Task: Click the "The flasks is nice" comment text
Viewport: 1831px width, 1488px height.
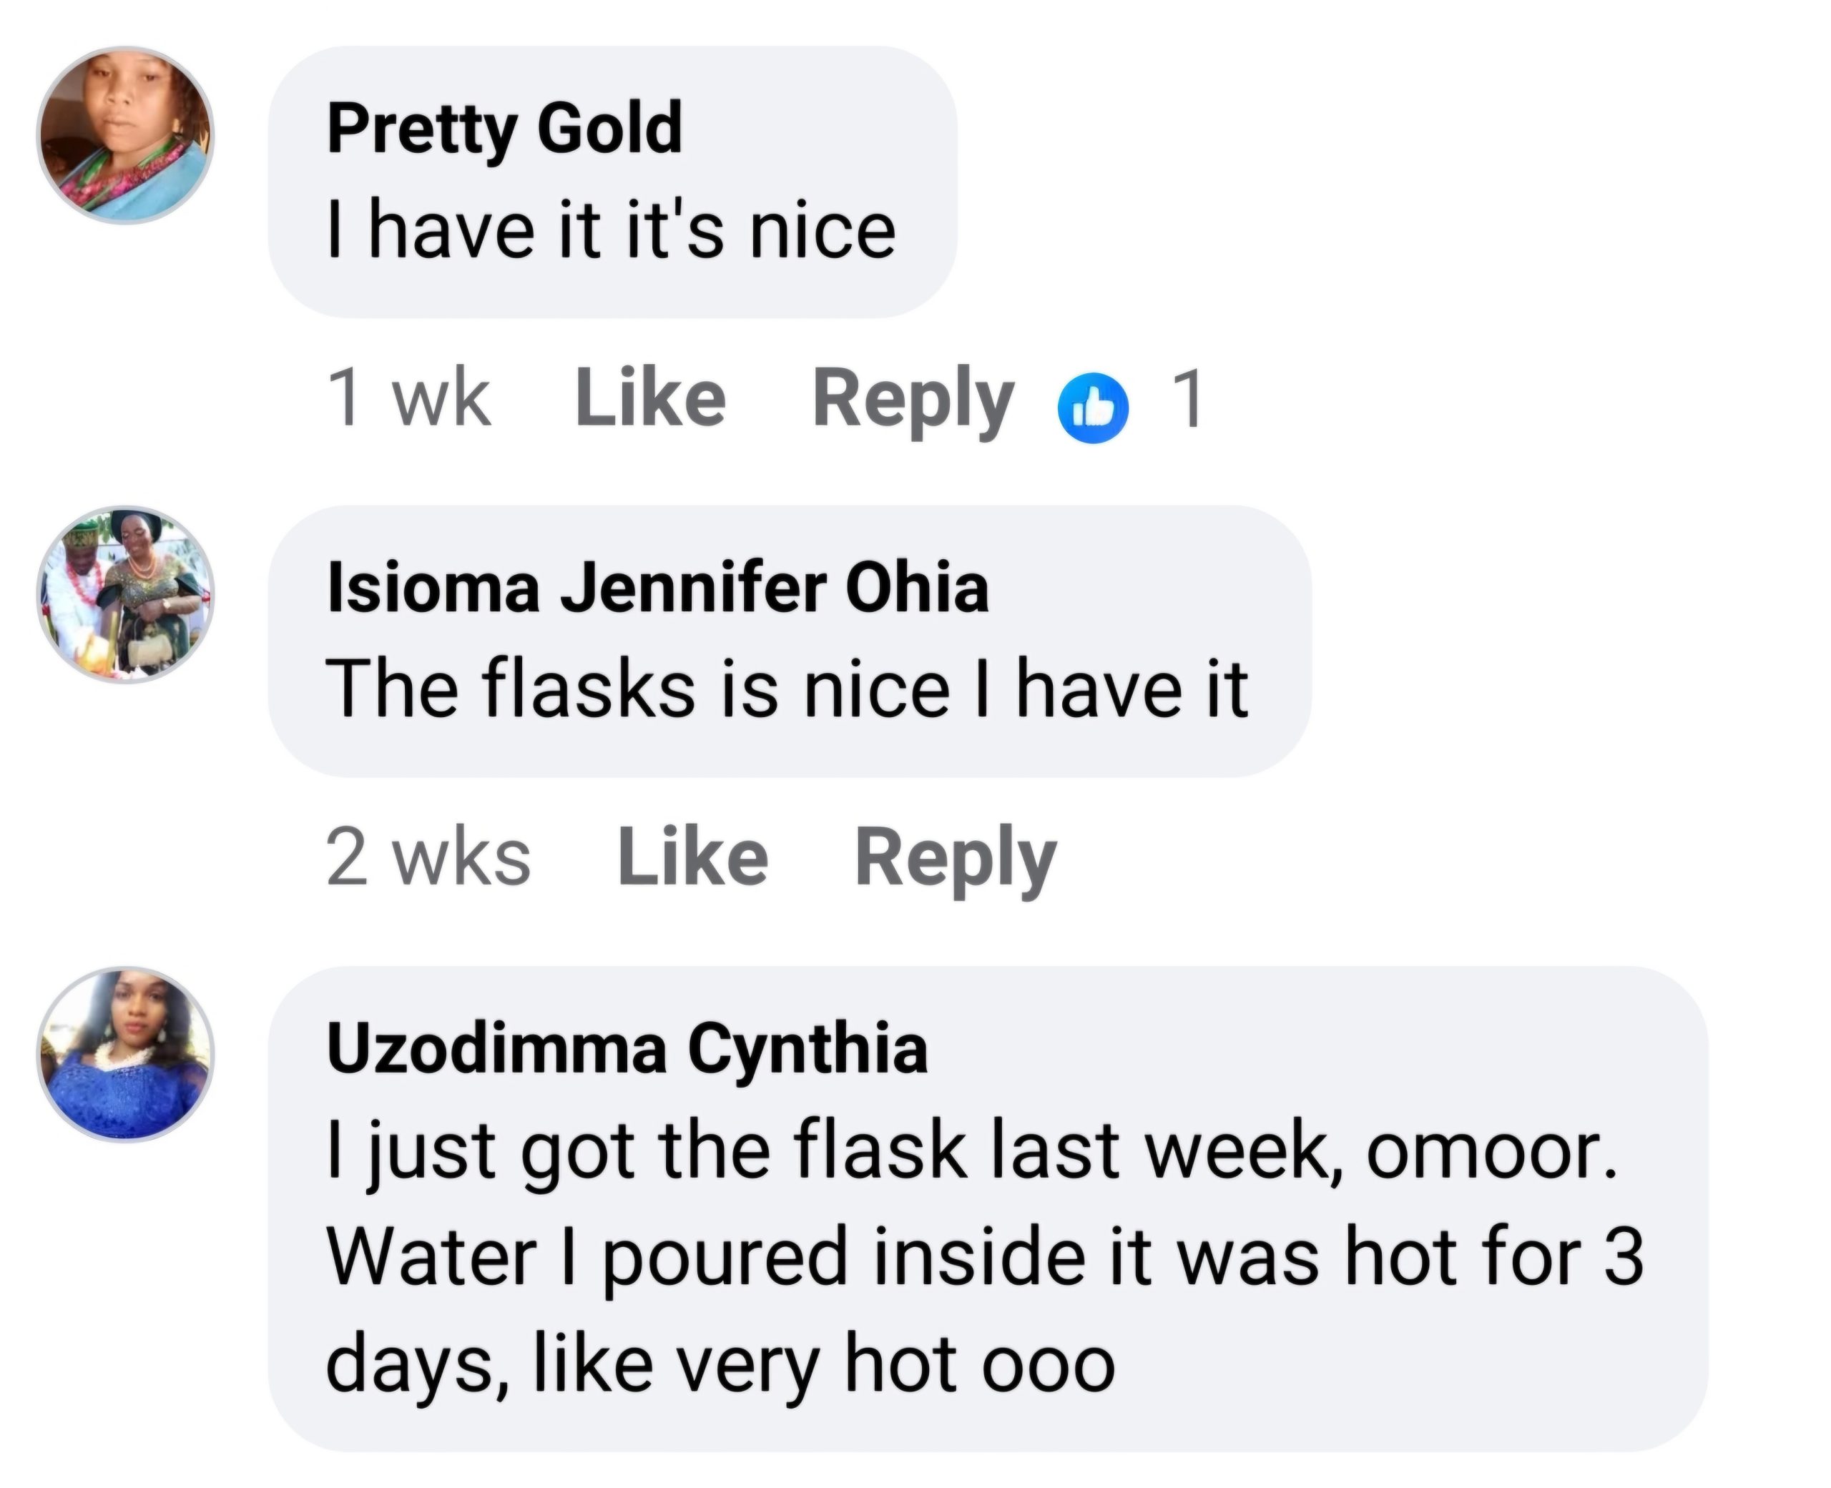Action: 787,690
